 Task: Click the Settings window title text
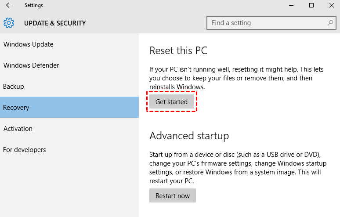[x=34, y=5]
